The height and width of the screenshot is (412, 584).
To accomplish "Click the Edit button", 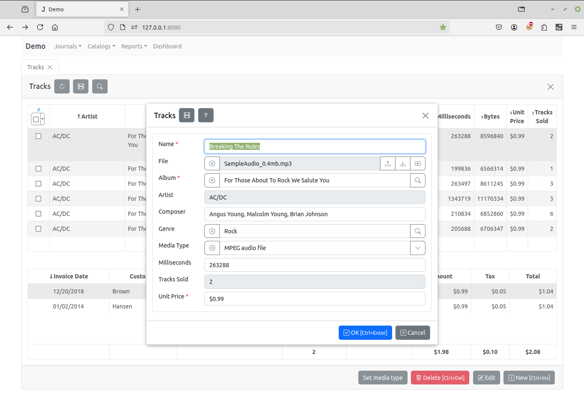I will click(486, 378).
